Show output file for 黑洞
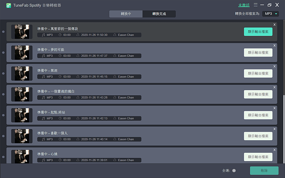This screenshot has height=178, width=285. click(x=258, y=74)
